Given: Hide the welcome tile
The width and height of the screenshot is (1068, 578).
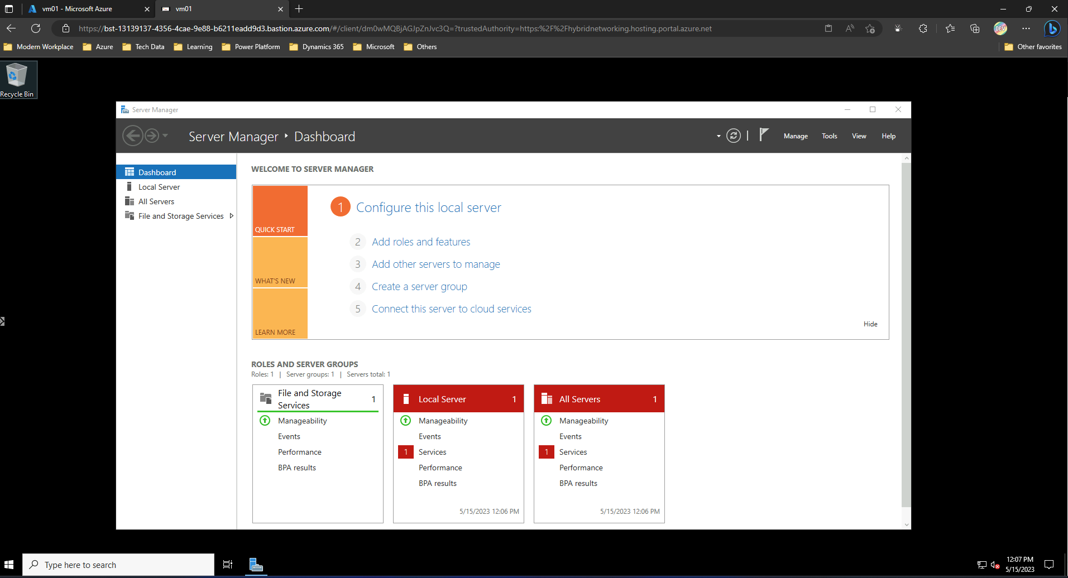Looking at the screenshot, I should point(870,324).
